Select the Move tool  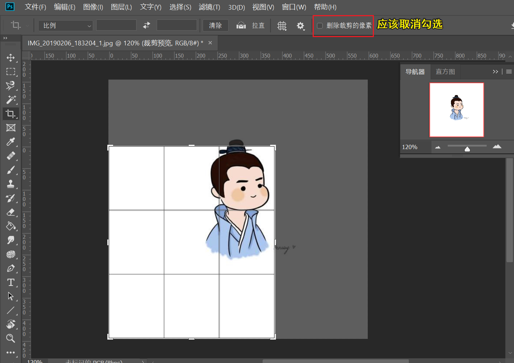(x=11, y=58)
